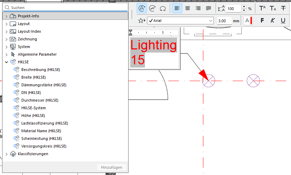The height and width of the screenshot is (175, 291).
Task: Click the search magnifier icon
Action: point(7,8)
